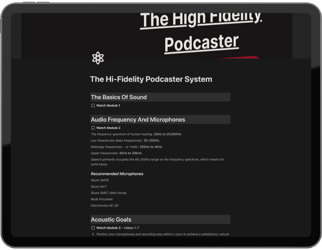Select the Upper frequencies 4kHz to 20kHz line
The width and height of the screenshot is (322, 250).
tap(116, 153)
